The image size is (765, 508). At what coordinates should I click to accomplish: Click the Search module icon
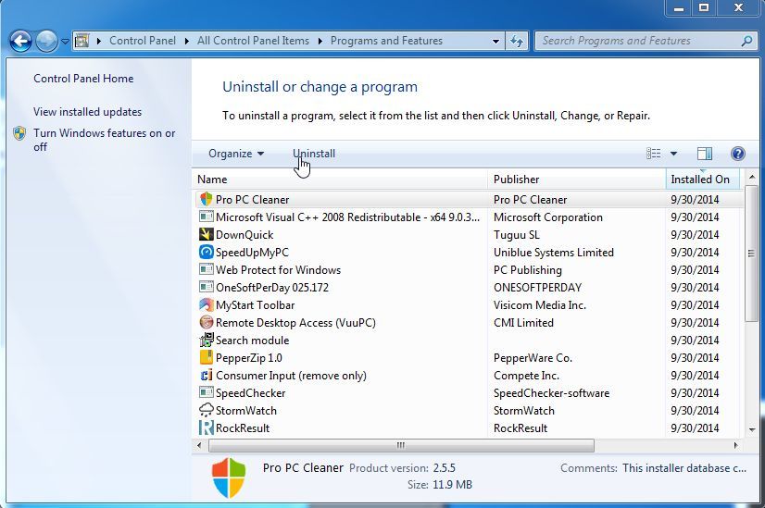point(207,340)
